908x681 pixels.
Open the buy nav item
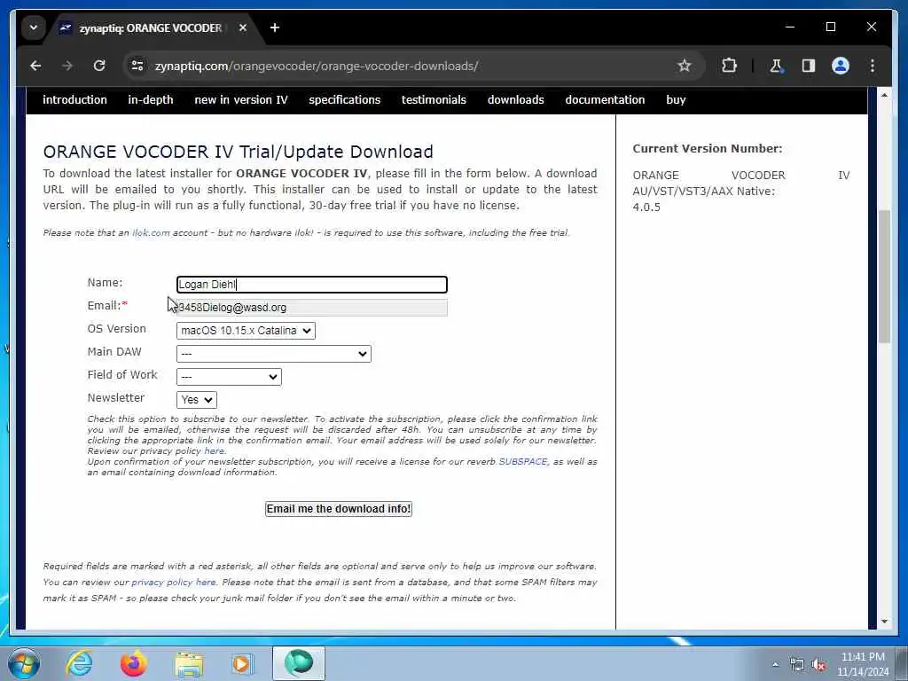(676, 99)
